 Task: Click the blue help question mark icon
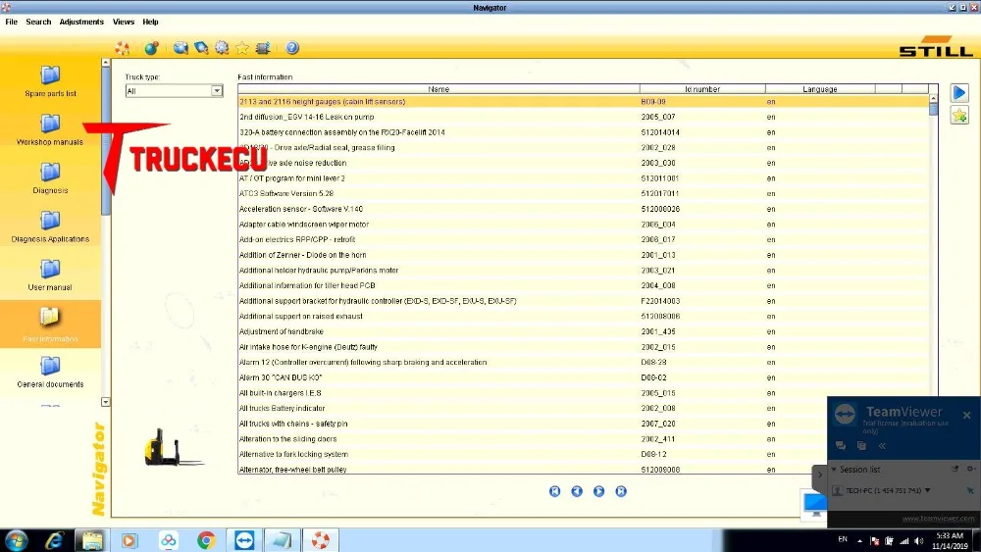point(292,47)
